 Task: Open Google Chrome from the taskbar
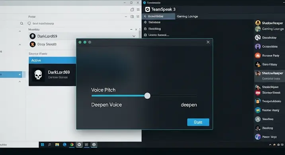tap(72, 145)
